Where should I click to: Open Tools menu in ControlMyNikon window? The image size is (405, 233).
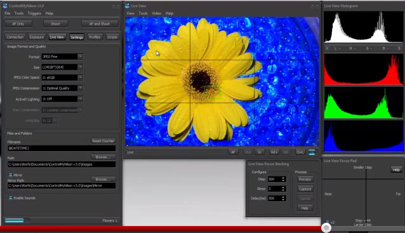(19, 13)
